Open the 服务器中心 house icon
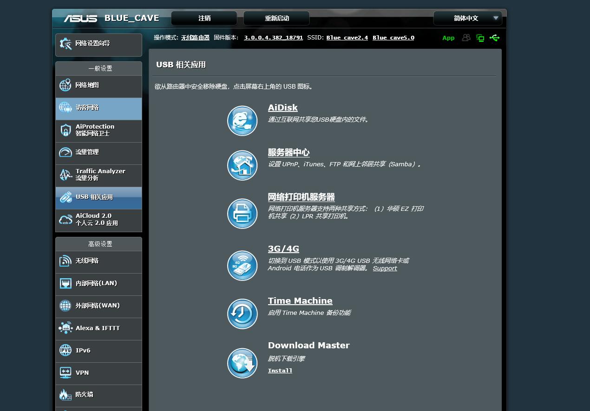The image size is (590, 411). click(x=243, y=165)
